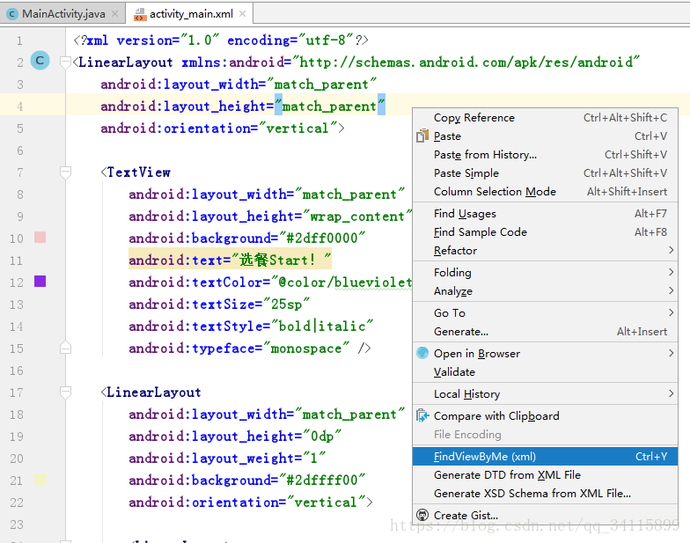
Task: Click the XML file icon on activity_main.xml tab
Action: pyautogui.click(x=140, y=14)
